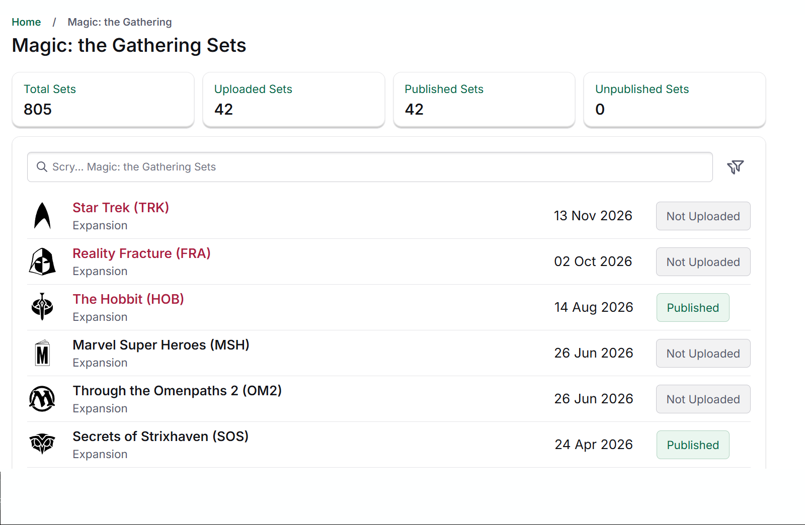Viewport: 805px width, 525px height.
Task: Focus the Scry sets search field
Action: [370, 167]
